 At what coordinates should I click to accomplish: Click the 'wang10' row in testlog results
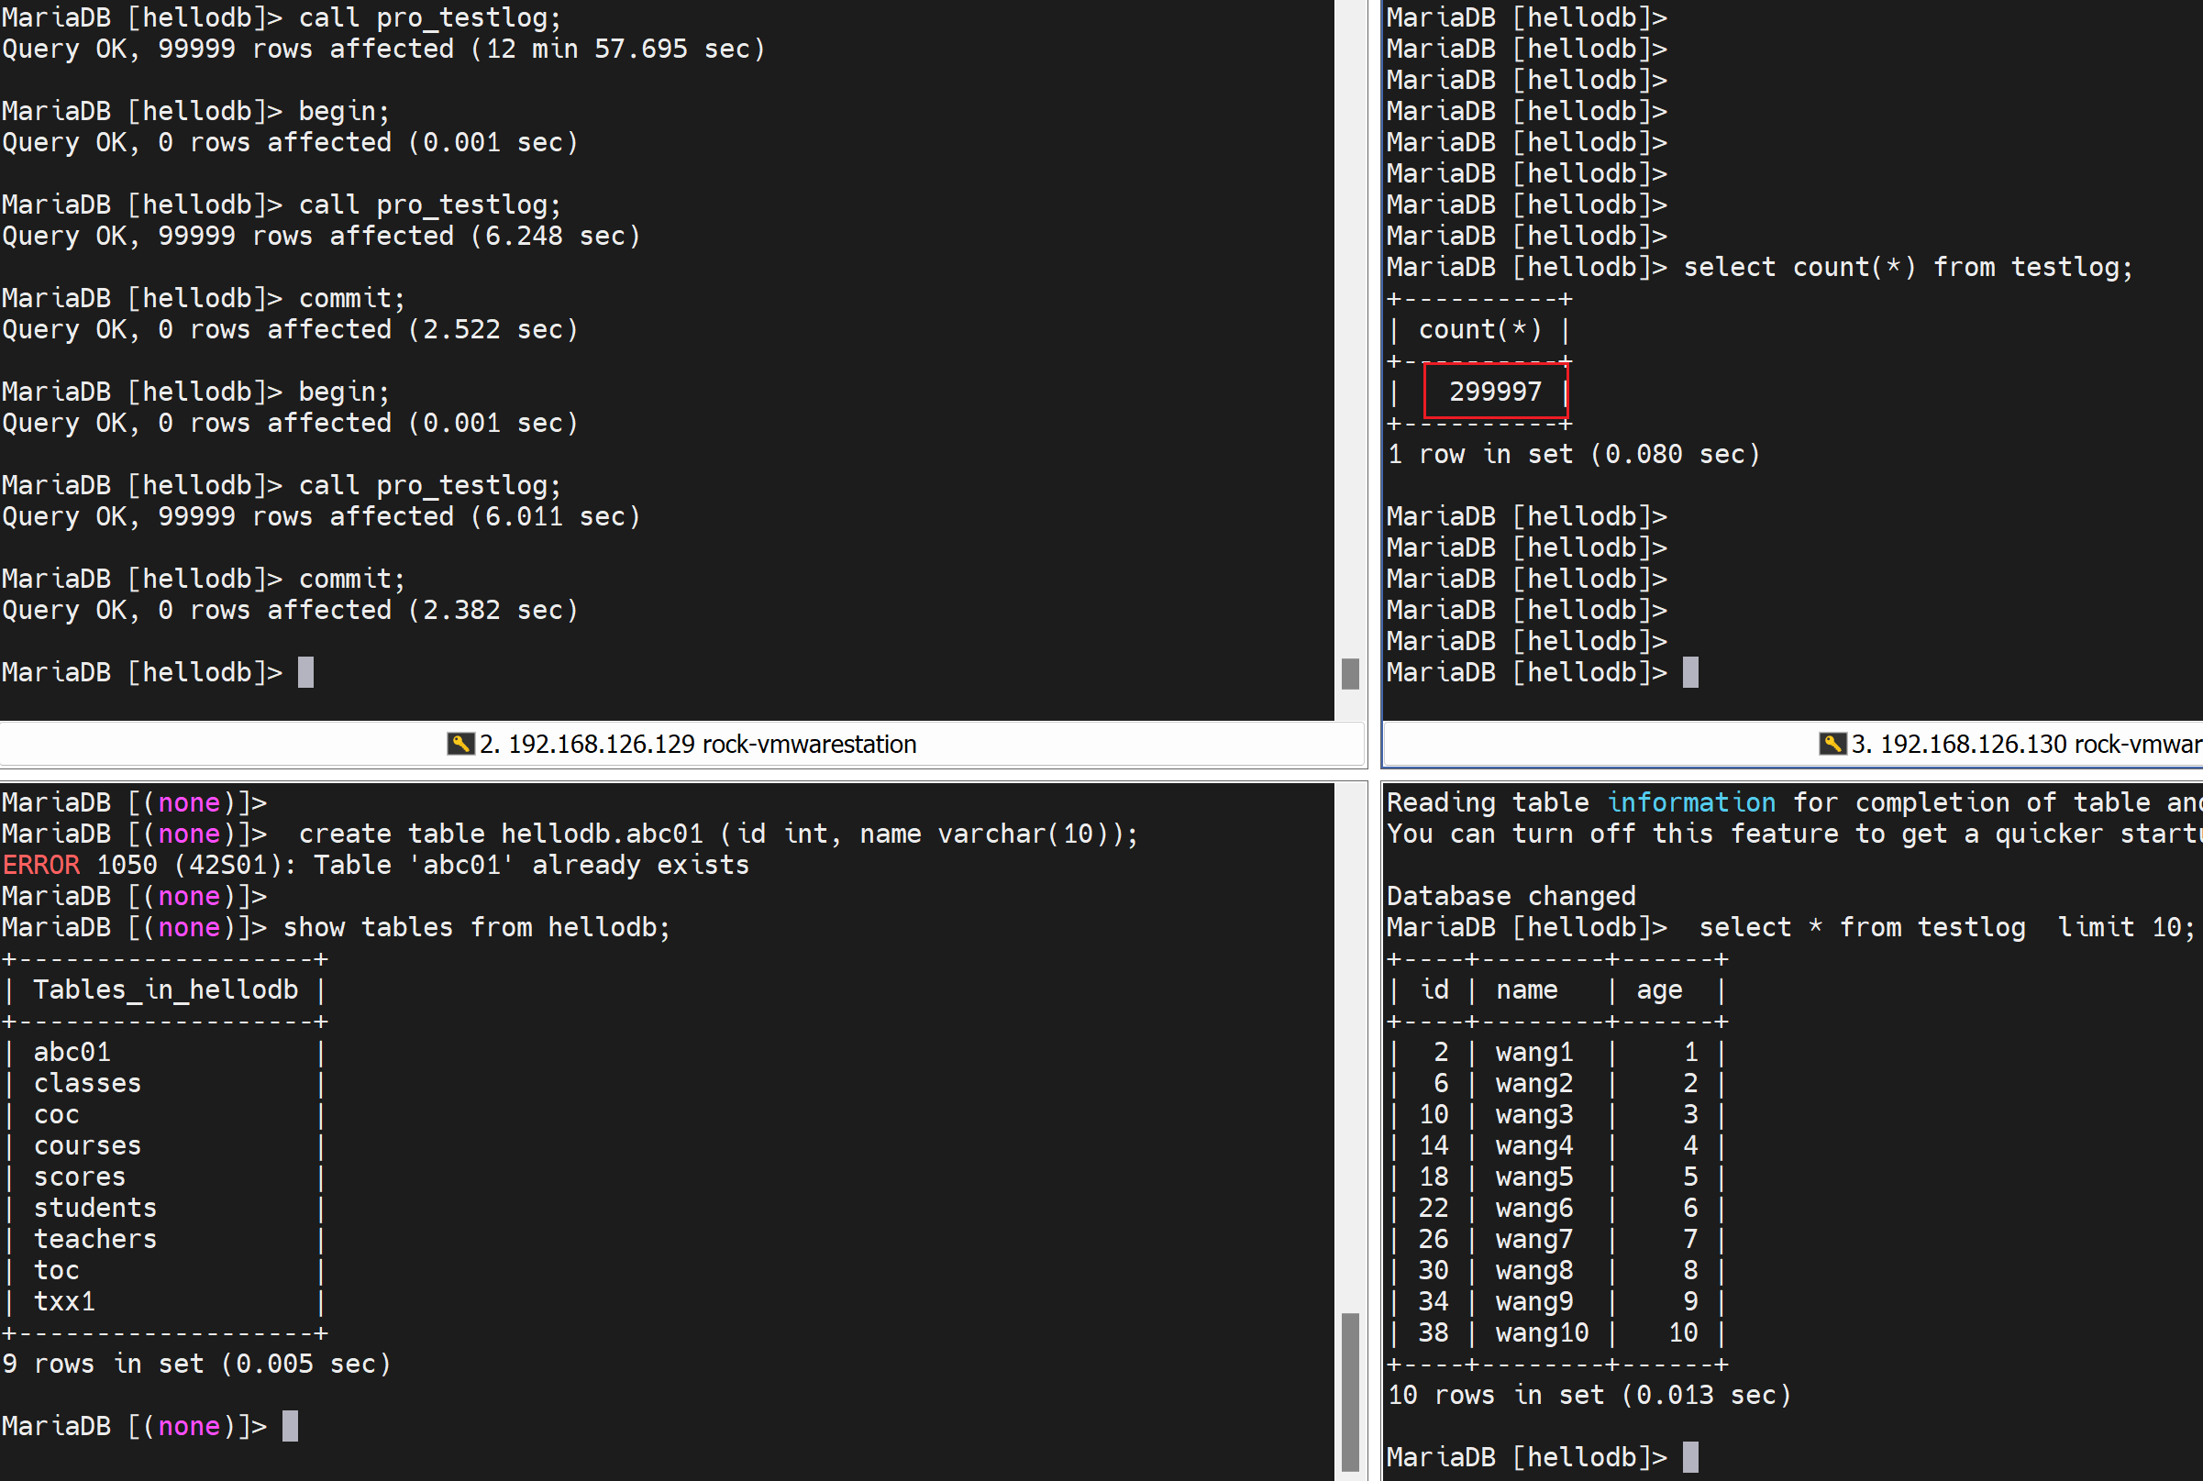[1541, 1332]
